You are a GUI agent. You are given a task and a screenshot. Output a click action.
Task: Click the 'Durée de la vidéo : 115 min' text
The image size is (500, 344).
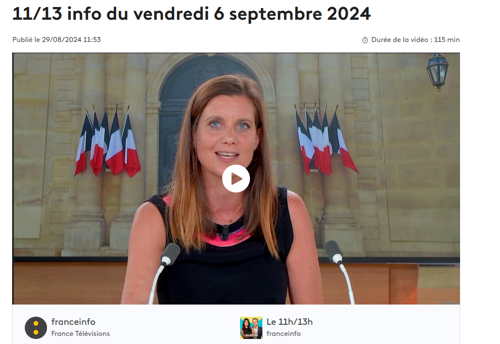click(x=416, y=39)
